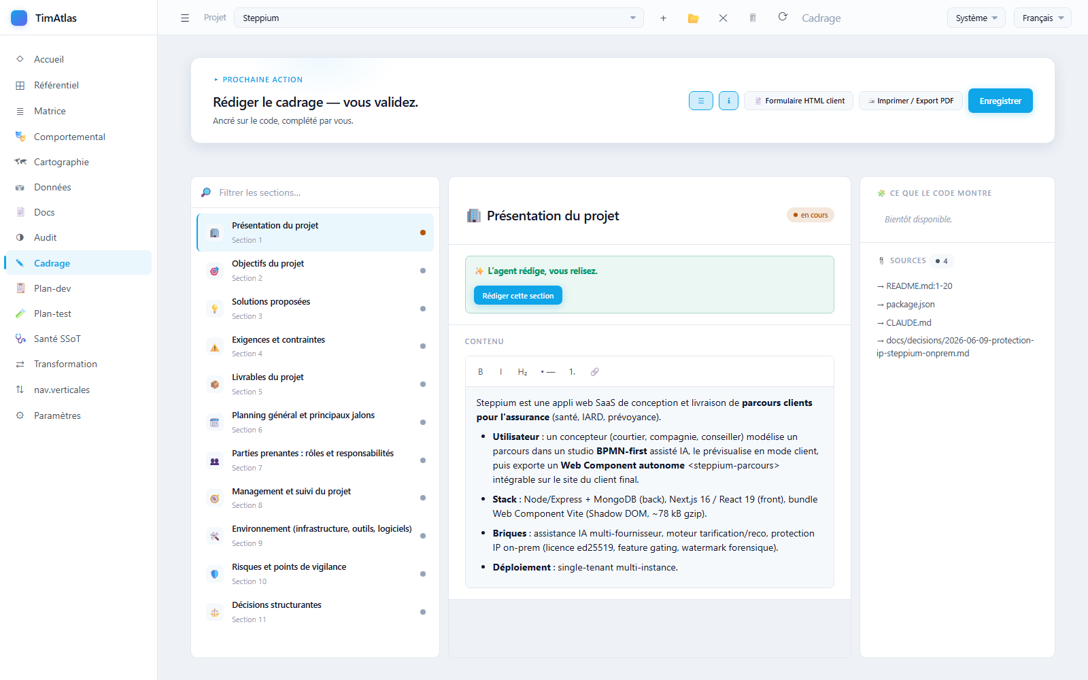Refresh using the reload icon
This screenshot has width=1088, height=680.
click(x=783, y=17)
